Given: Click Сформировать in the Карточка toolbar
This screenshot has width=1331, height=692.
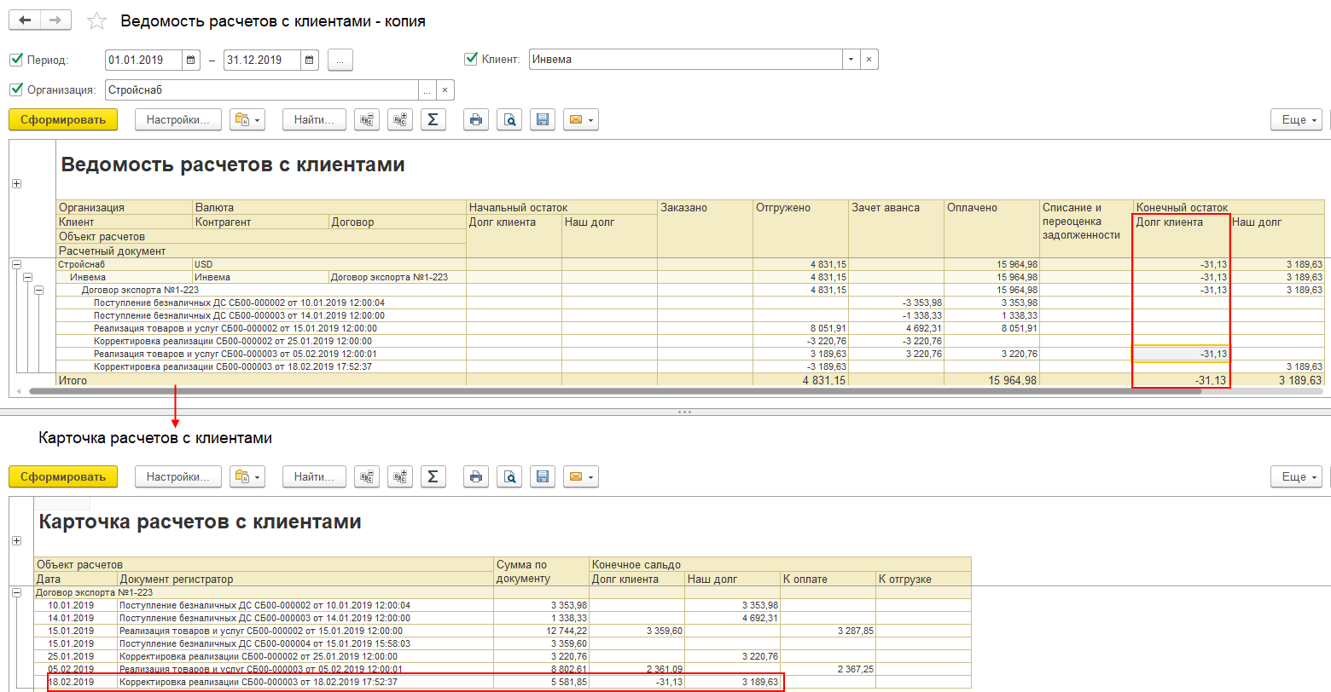Looking at the screenshot, I should (x=63, y=477).
